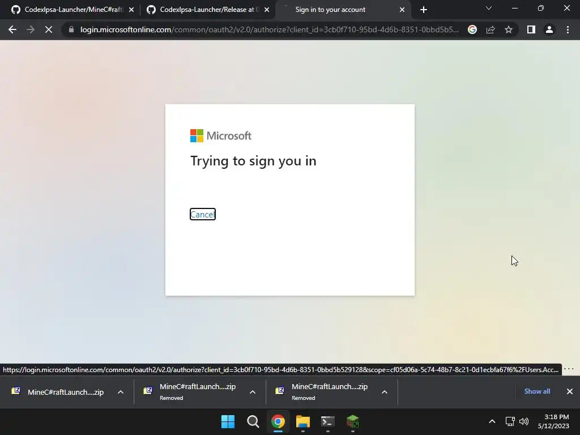
Task: Close the downloads bar
Action: pos(570,391)
